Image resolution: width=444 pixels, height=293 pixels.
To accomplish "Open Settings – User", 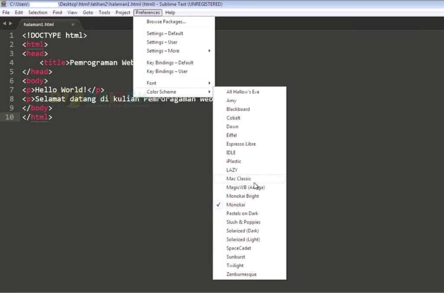I will pyautogui.click(x=174, y=42).
